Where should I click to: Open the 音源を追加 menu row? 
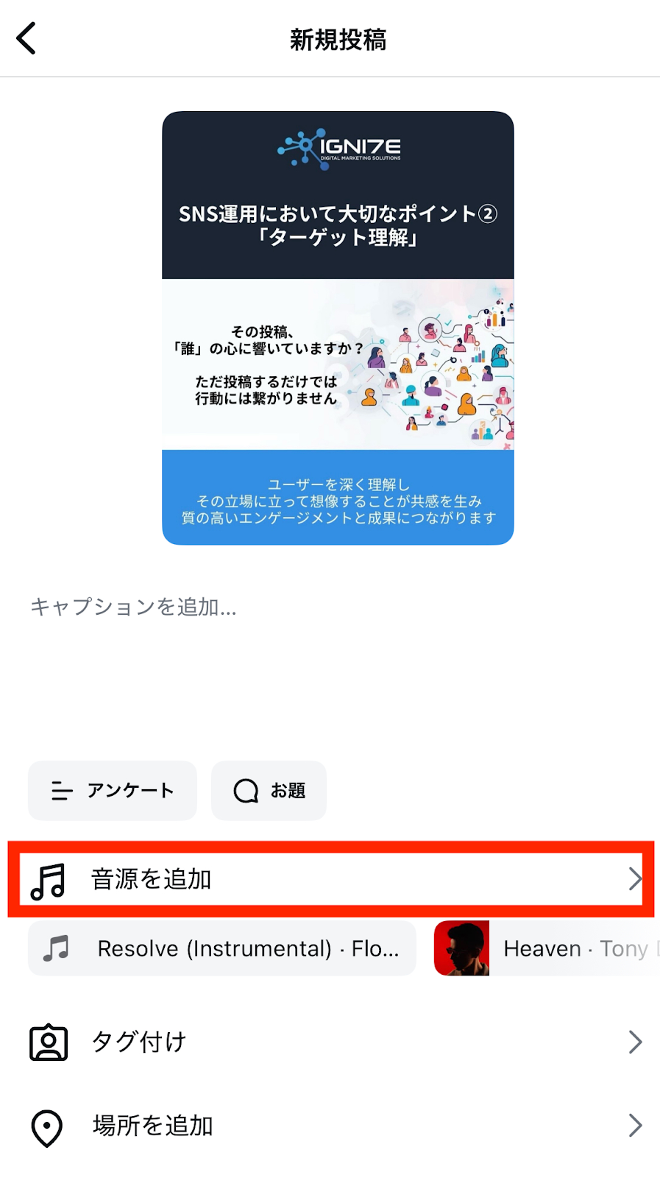(331, 879)
